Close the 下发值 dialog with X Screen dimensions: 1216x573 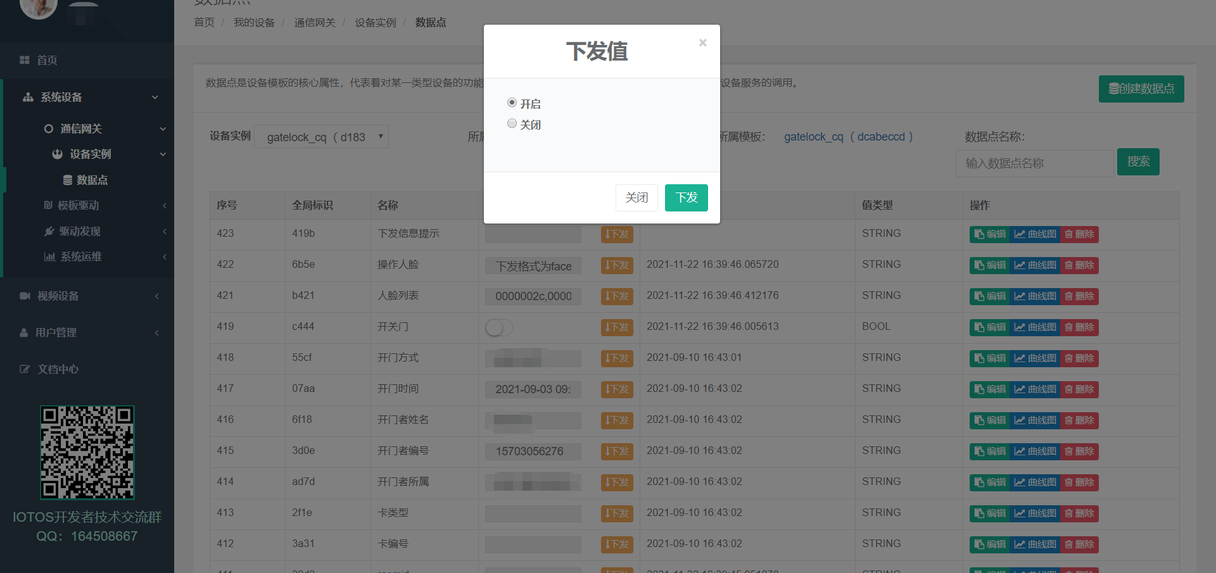[x=702, y=43]
